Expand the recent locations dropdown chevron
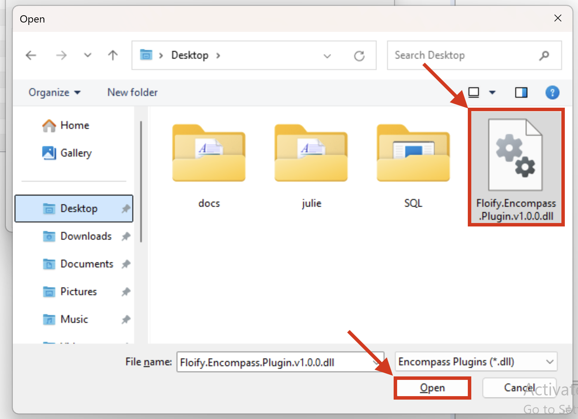The width and height of the screenshot is (578, 419). (88, 55)
